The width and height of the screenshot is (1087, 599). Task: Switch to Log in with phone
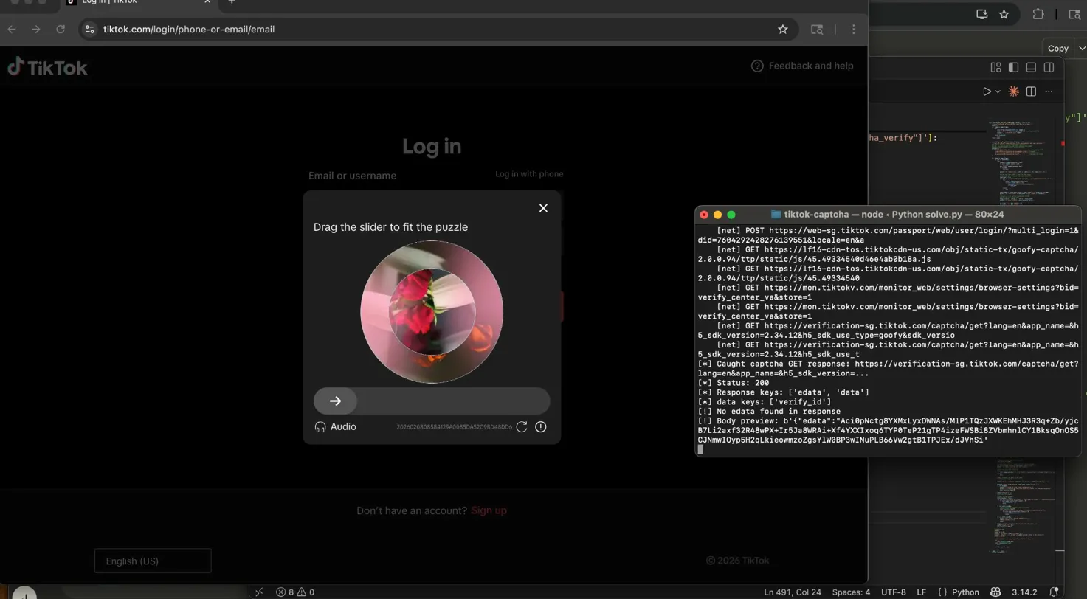click(x=528, y=175)
